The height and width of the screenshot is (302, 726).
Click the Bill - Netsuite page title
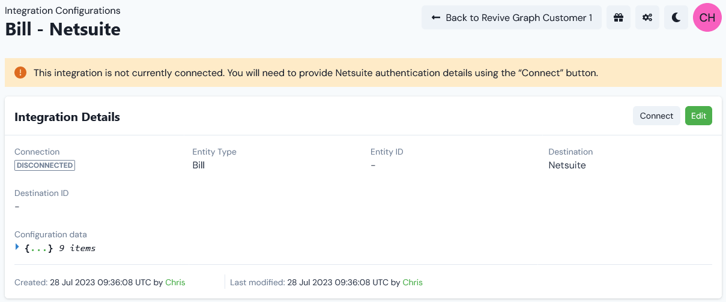[x=63, y=29]
